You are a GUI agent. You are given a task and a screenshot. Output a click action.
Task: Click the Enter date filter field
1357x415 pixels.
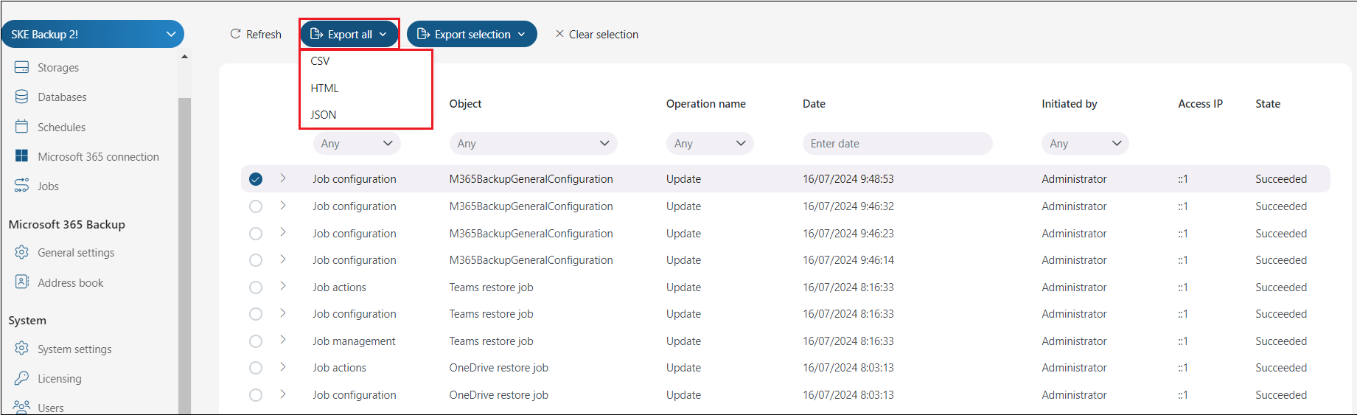[896, 144]
